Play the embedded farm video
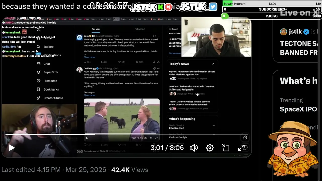The width and height of the screenshot is (322, 181). [87, 138]
